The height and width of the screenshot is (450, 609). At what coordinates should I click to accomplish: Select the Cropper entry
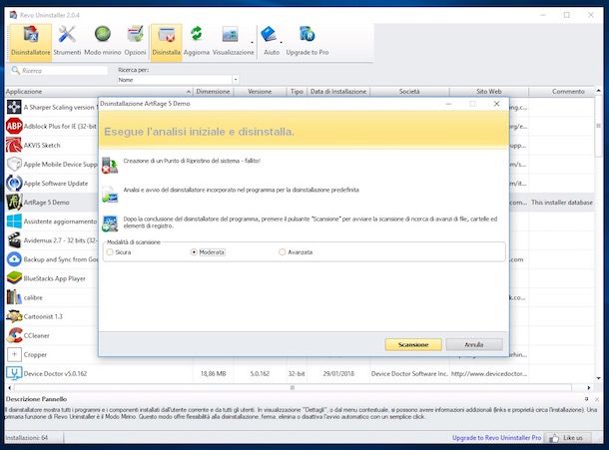[x=51, y=354]
